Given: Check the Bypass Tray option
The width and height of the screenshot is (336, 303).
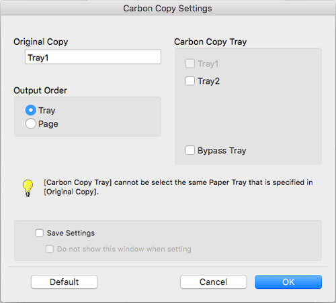Looking at the screenshot, I should point(190,150).
